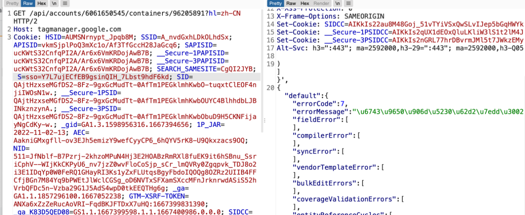
Task: Click the NID cookie name
Action: 19,149
